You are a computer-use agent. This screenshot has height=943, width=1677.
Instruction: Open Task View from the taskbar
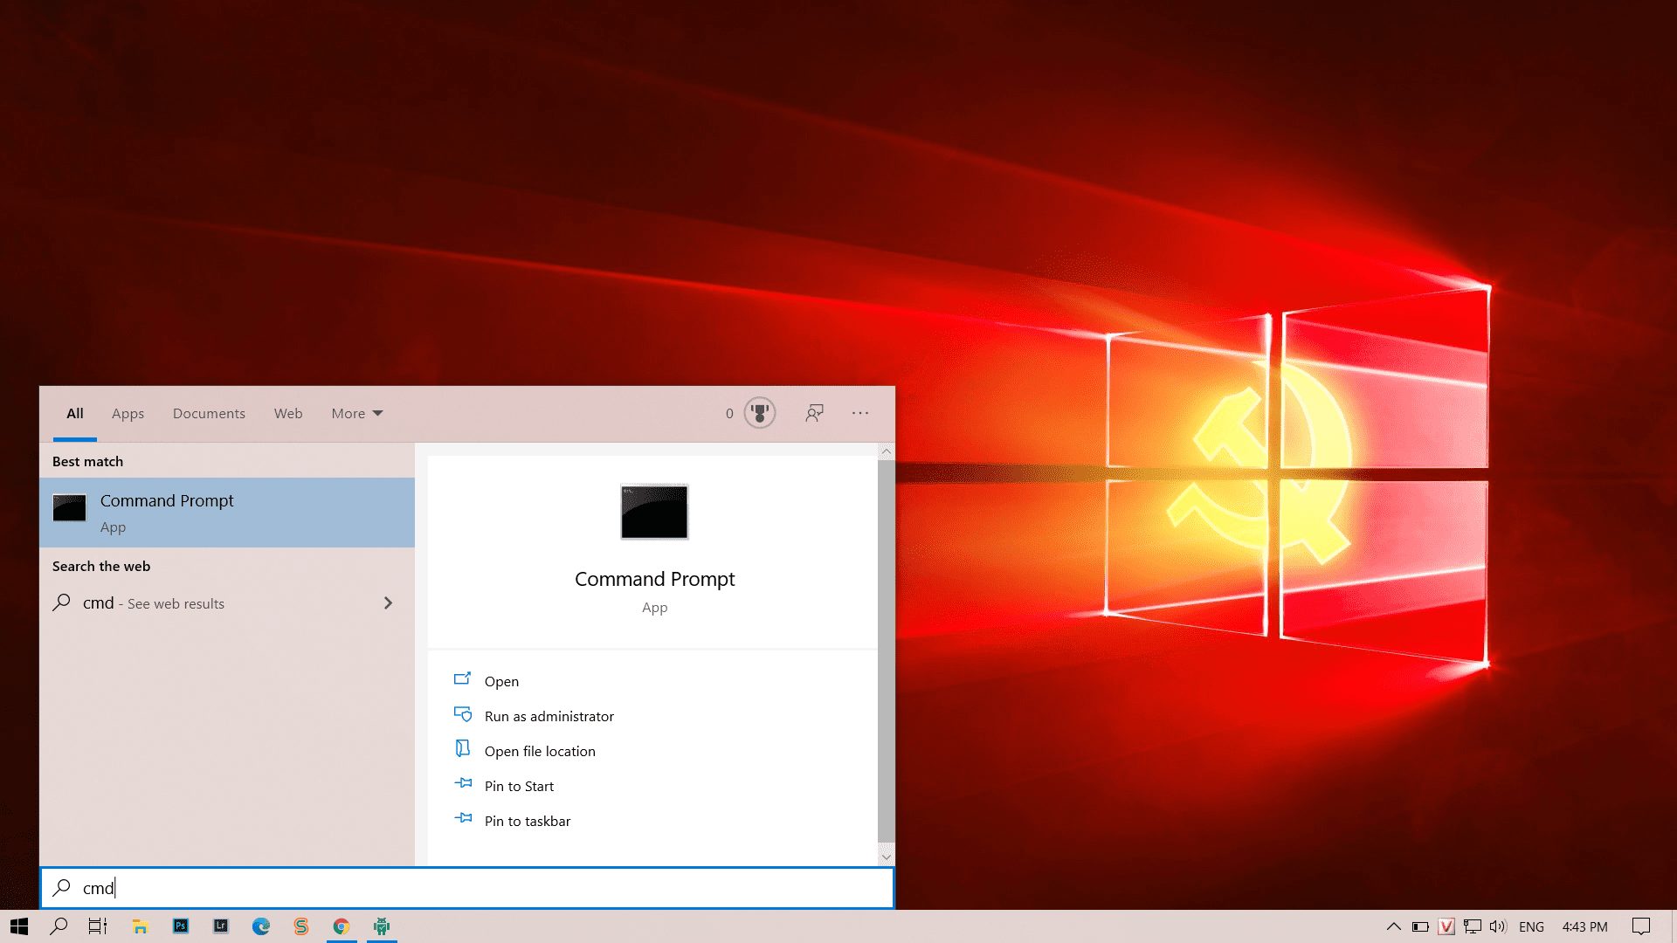(x=98, y=926)
